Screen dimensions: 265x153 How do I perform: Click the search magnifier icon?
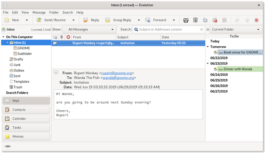136,30
